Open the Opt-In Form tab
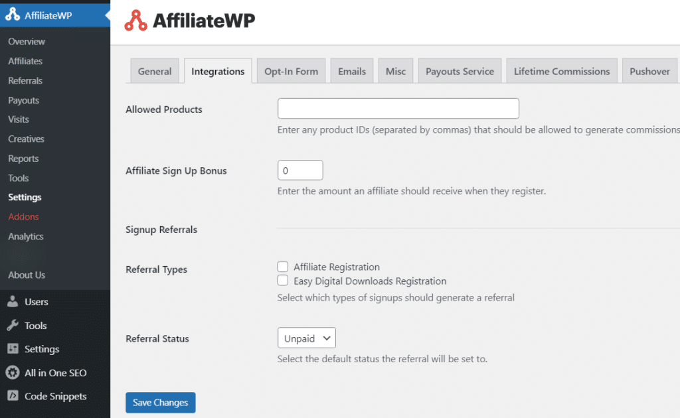 pyautogui.click(x=291, y=71)
